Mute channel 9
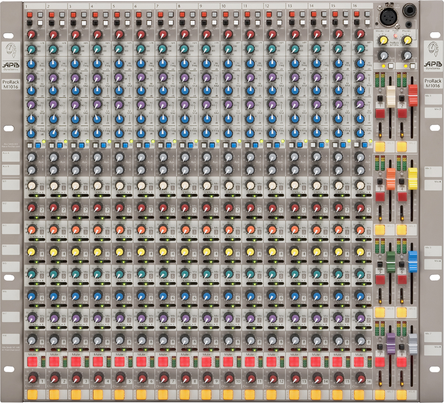The image size is (444, 403). click(207, 361)
